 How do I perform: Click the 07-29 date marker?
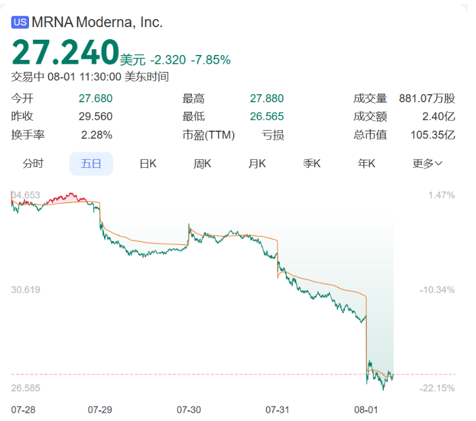[x=100, y=410]
